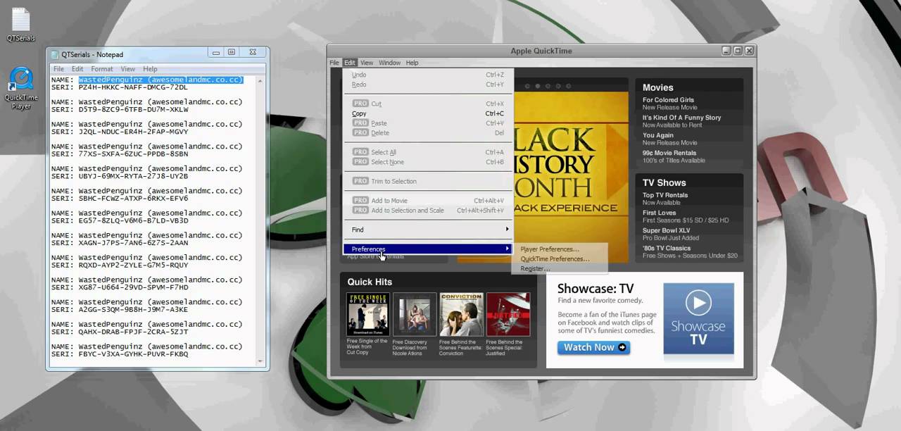Open Notepad Format menu
This screenshot has height=431, width=901.
[x=101, y=69]
